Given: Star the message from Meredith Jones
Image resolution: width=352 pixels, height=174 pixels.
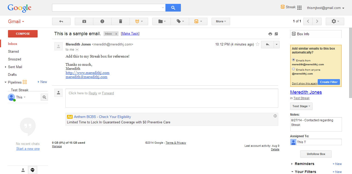Looking at the screenshot, I should 257,44.
